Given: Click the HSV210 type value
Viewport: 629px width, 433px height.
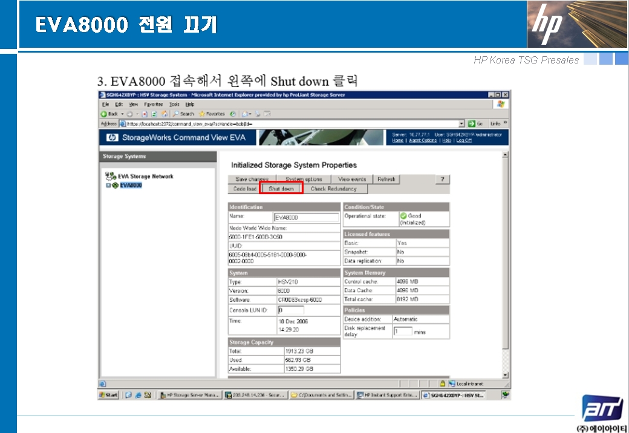Looking at the screenshot, I should (288, 282).
